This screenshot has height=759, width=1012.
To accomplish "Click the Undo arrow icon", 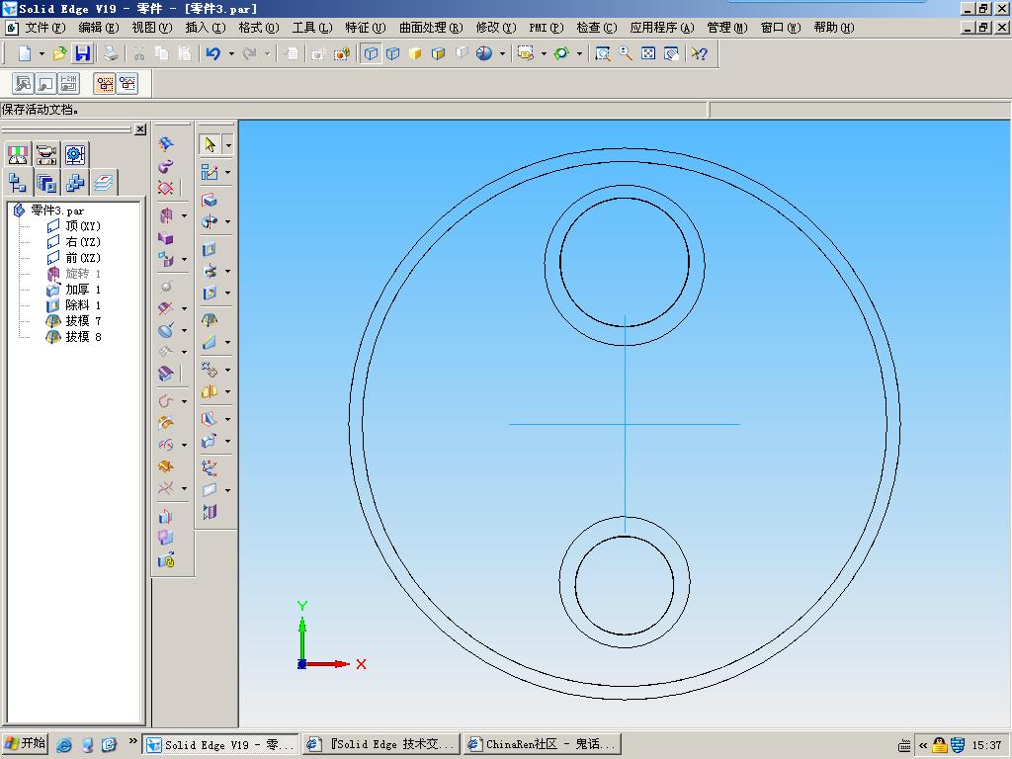I will (x=213, y=53).
